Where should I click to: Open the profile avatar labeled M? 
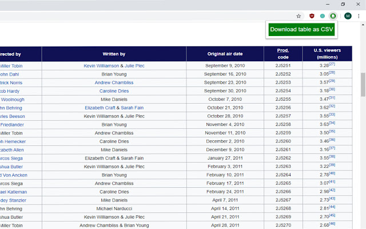coord(348,16)
